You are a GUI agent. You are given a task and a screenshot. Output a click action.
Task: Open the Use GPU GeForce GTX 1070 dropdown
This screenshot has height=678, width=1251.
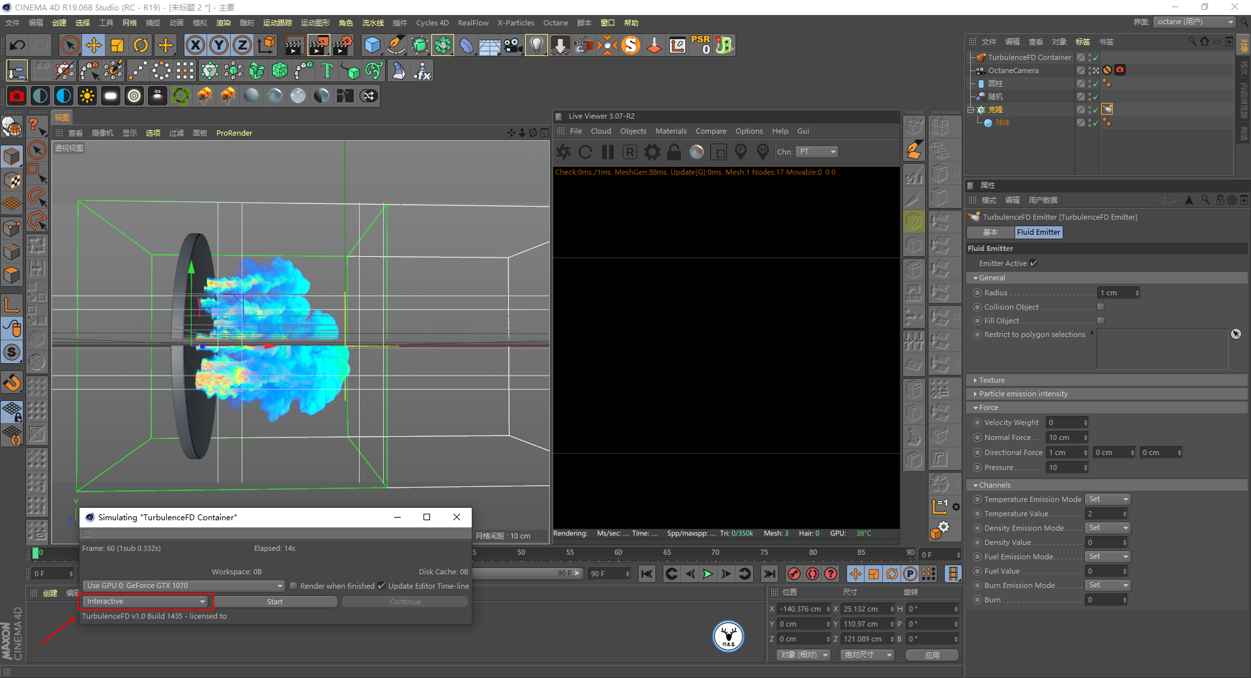(184, 585)
